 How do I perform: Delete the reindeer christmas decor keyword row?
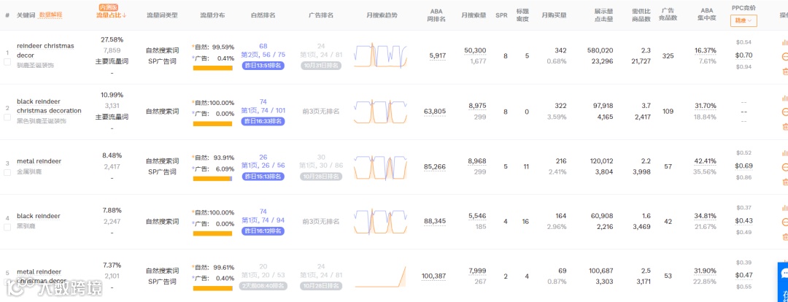pos(784,71)
